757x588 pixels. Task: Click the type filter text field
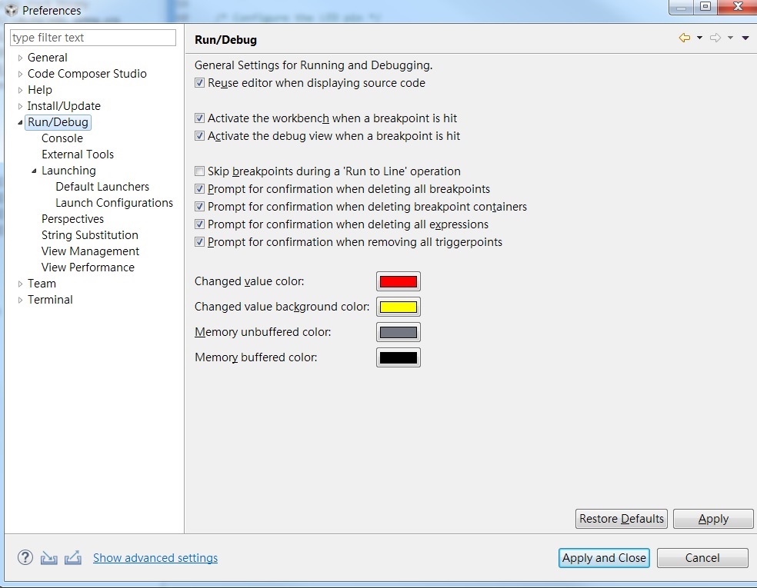pos(92,38)
